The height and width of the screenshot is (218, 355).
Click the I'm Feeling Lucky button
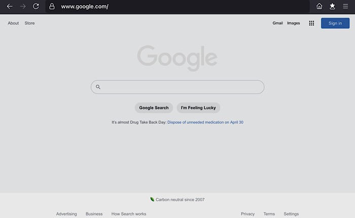click(198, 108)
